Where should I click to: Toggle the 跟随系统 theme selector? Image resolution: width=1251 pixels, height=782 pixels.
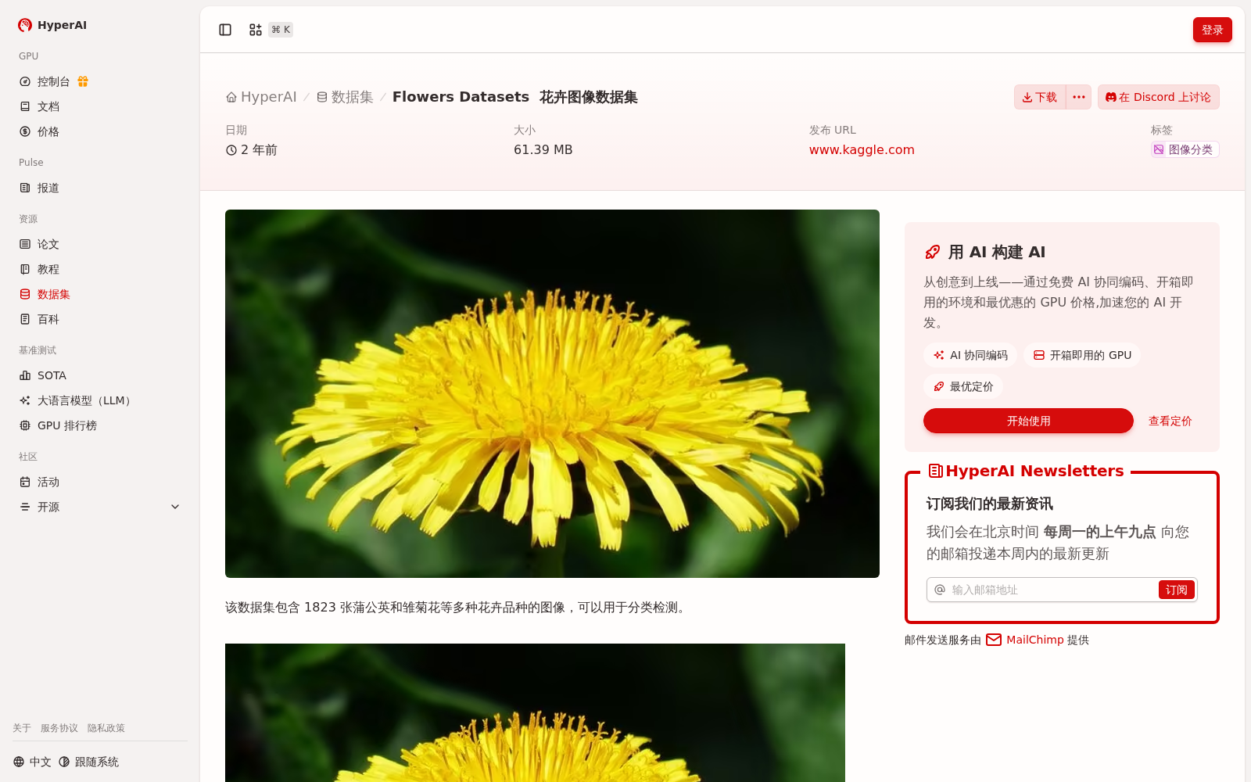click(88, 762)
